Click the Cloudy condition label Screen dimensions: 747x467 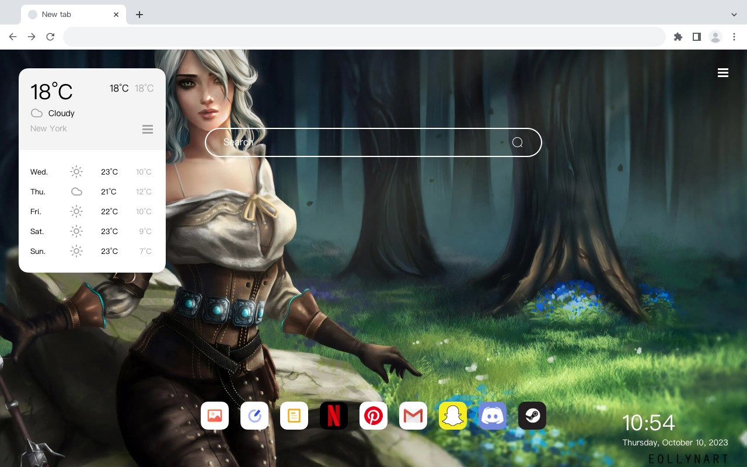[x=61, y=113]
